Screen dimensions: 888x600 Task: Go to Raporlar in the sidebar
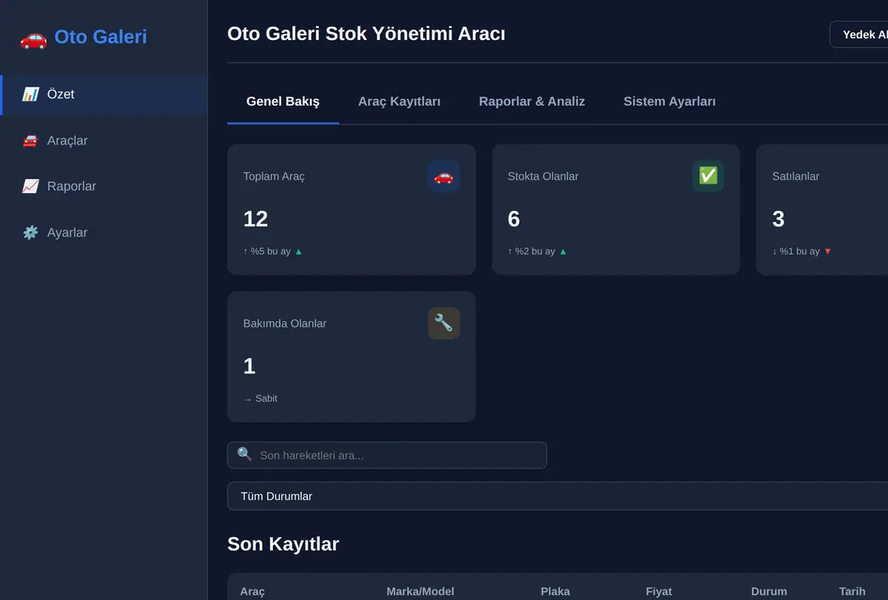[104, 186]
